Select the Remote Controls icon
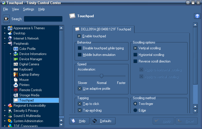This screenshot has height=129, width=202. pos(16,90)
